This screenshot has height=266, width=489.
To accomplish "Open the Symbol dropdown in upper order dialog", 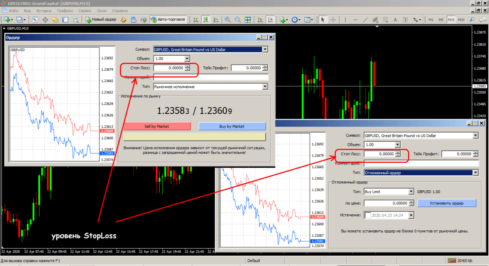I will pos(265,50).
